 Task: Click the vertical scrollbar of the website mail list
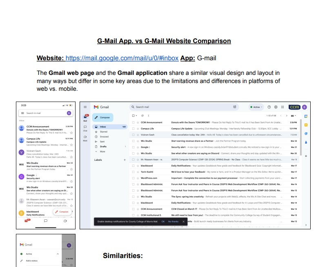[301, 137]
